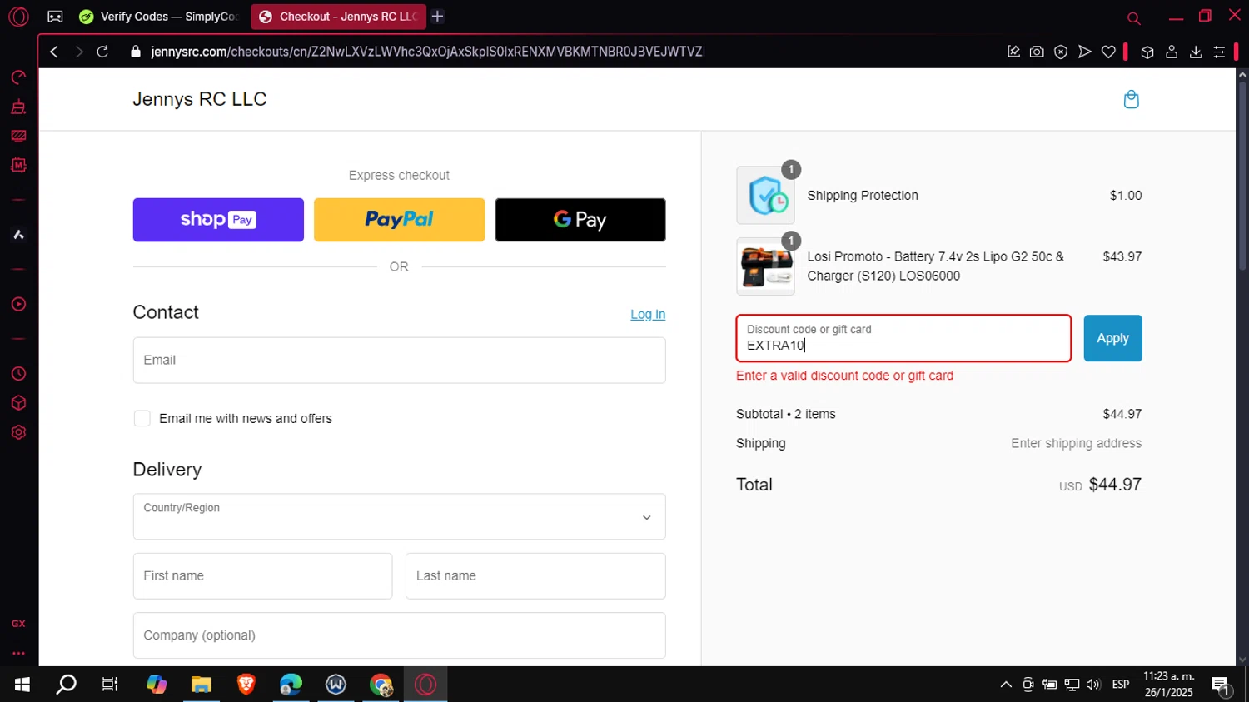Viewport: 1249px width, 702px height.
Task: Open the Player icon in the sidebar
Action: (x=18, y=304)
